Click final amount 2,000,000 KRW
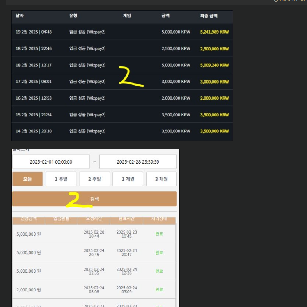The height and width of the screenshot is (307, 307). (215, 98)
